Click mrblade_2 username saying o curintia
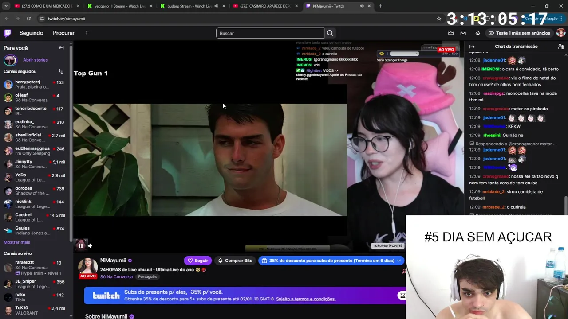This screenshot has height=319, width=568. click(493, 207)
